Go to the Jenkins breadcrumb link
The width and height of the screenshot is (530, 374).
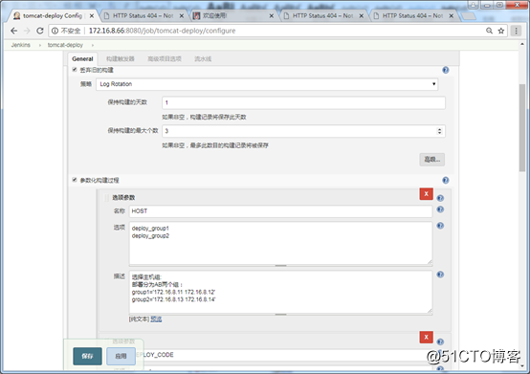click(21, 45)
